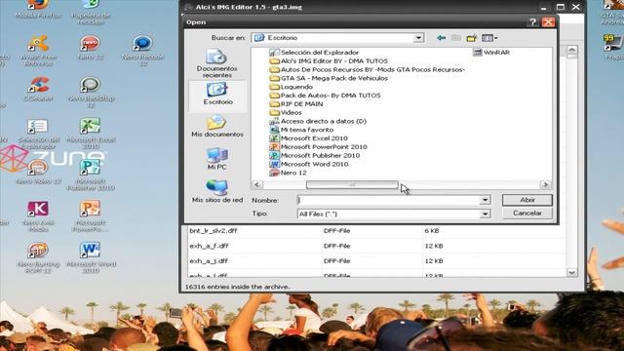Screen dimensions: 624x351
Task: Click the up one level folder icon
Action: point(456,38)
